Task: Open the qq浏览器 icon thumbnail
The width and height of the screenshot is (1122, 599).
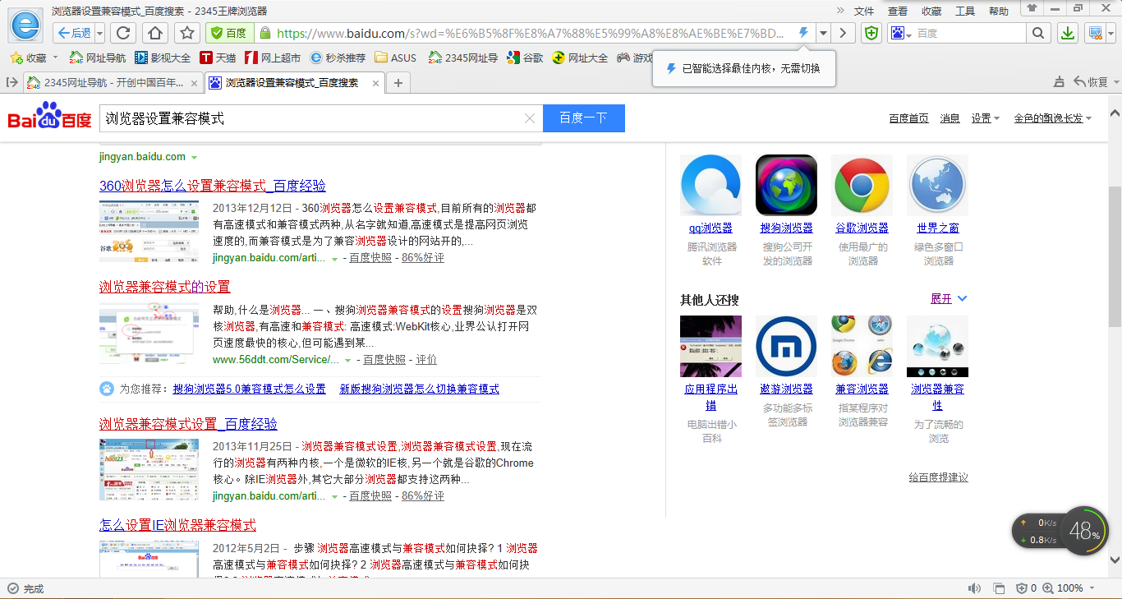Action: pos(710,185)
